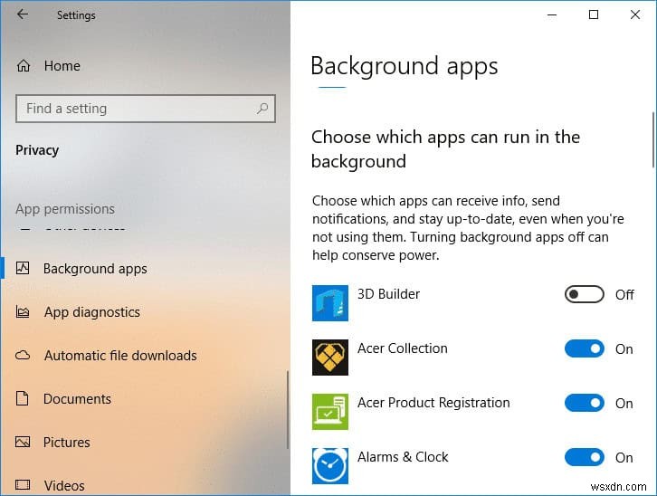The width and height of the screenshot is (657, 496).
Task: Open Documents privacy settings
Action: (78, 399)
